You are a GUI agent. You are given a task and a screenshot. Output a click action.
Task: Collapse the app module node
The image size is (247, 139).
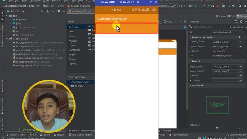click(7, 16)
